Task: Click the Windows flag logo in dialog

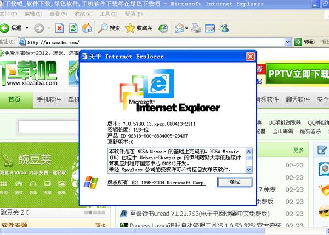Action: (91, 182)
